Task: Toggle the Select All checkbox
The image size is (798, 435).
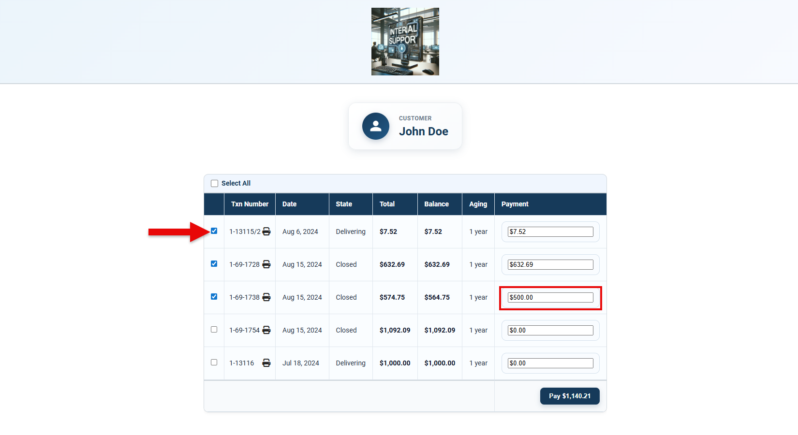Action: [215, 184]
